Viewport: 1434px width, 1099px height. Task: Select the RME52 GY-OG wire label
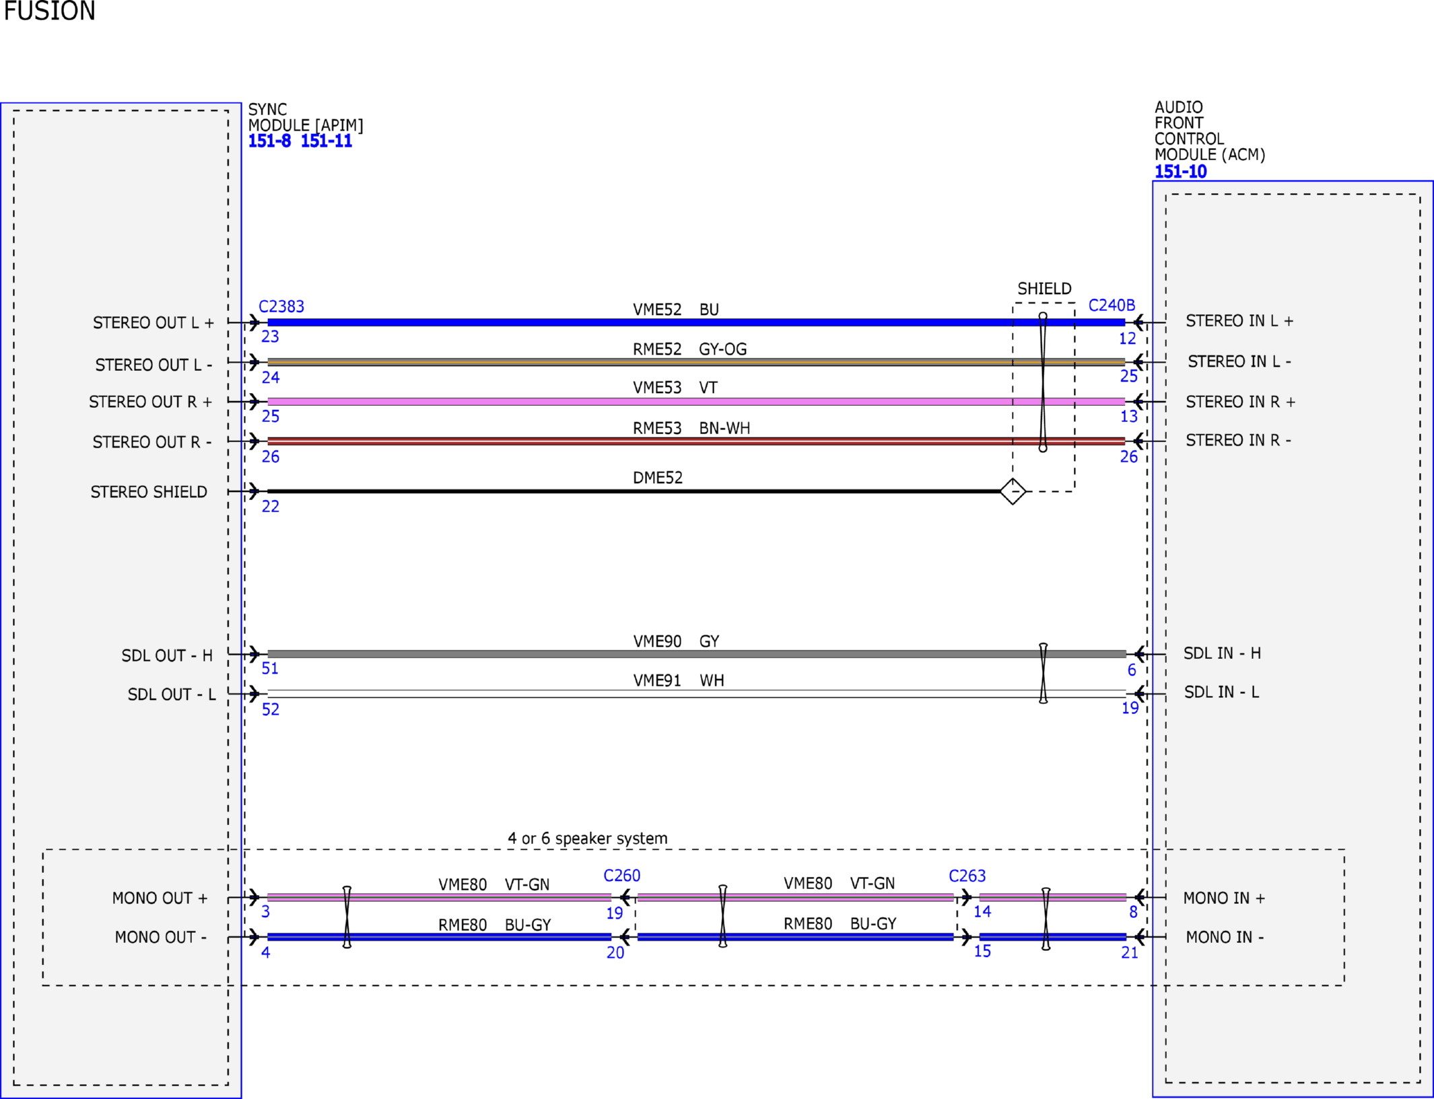click(689, 349)
